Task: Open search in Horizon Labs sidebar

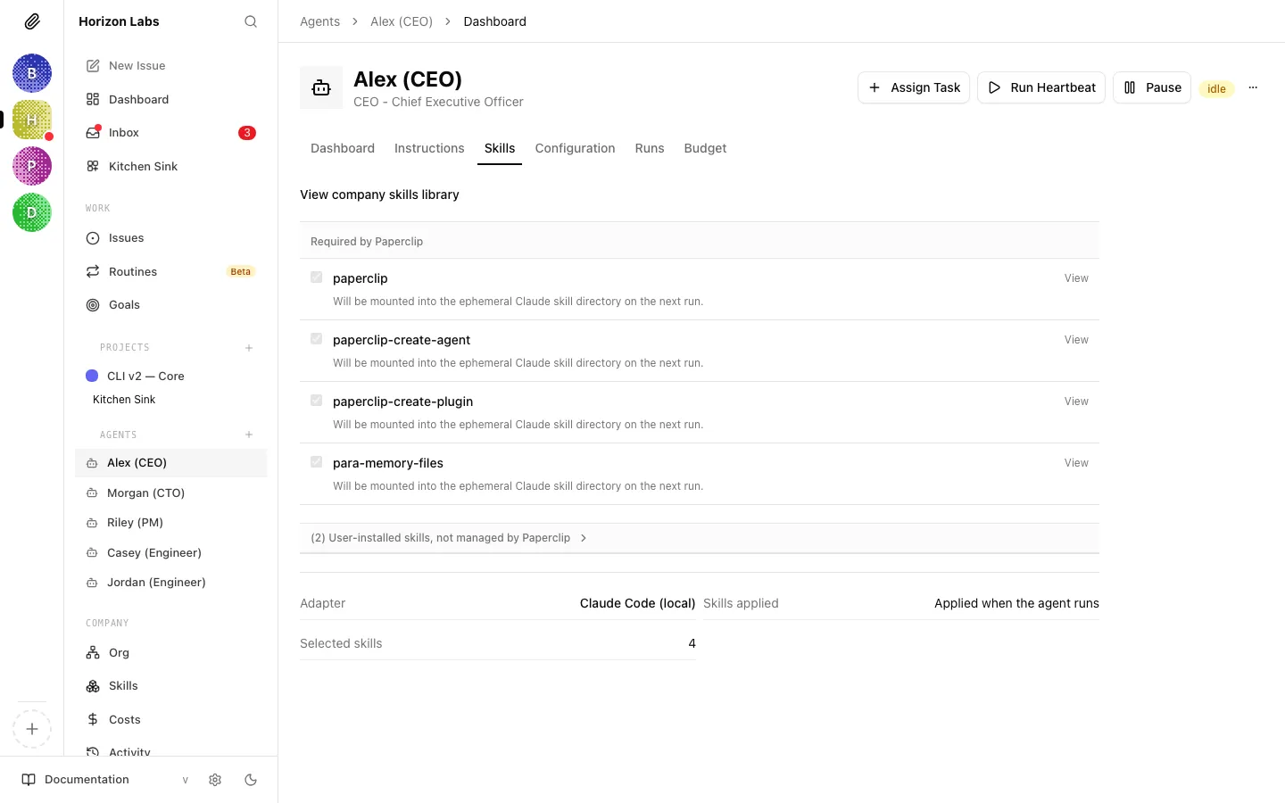Action: pyautogui.click(x=251, y=21)
